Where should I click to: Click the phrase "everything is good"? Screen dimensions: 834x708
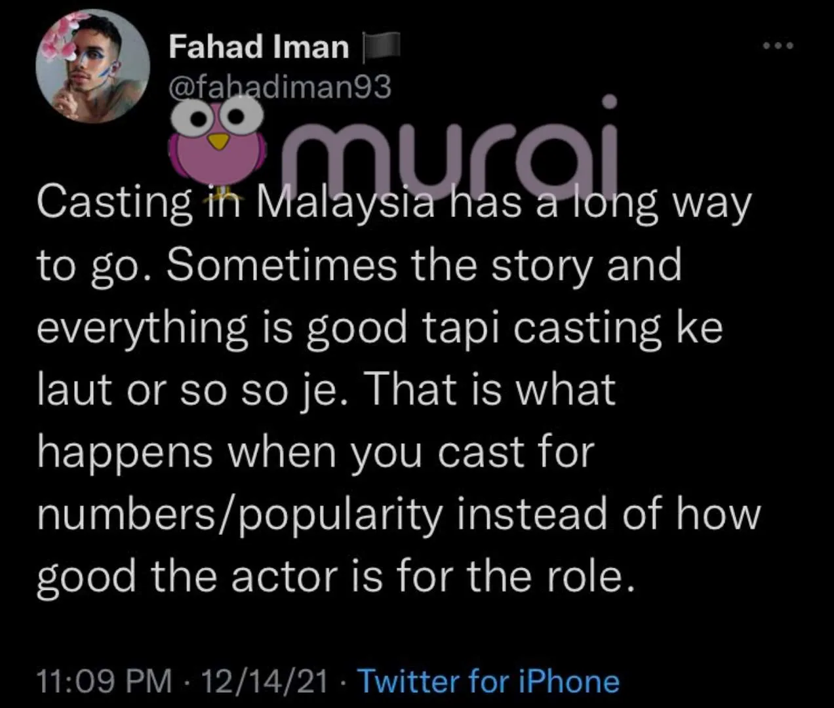(x=222, y=327)
